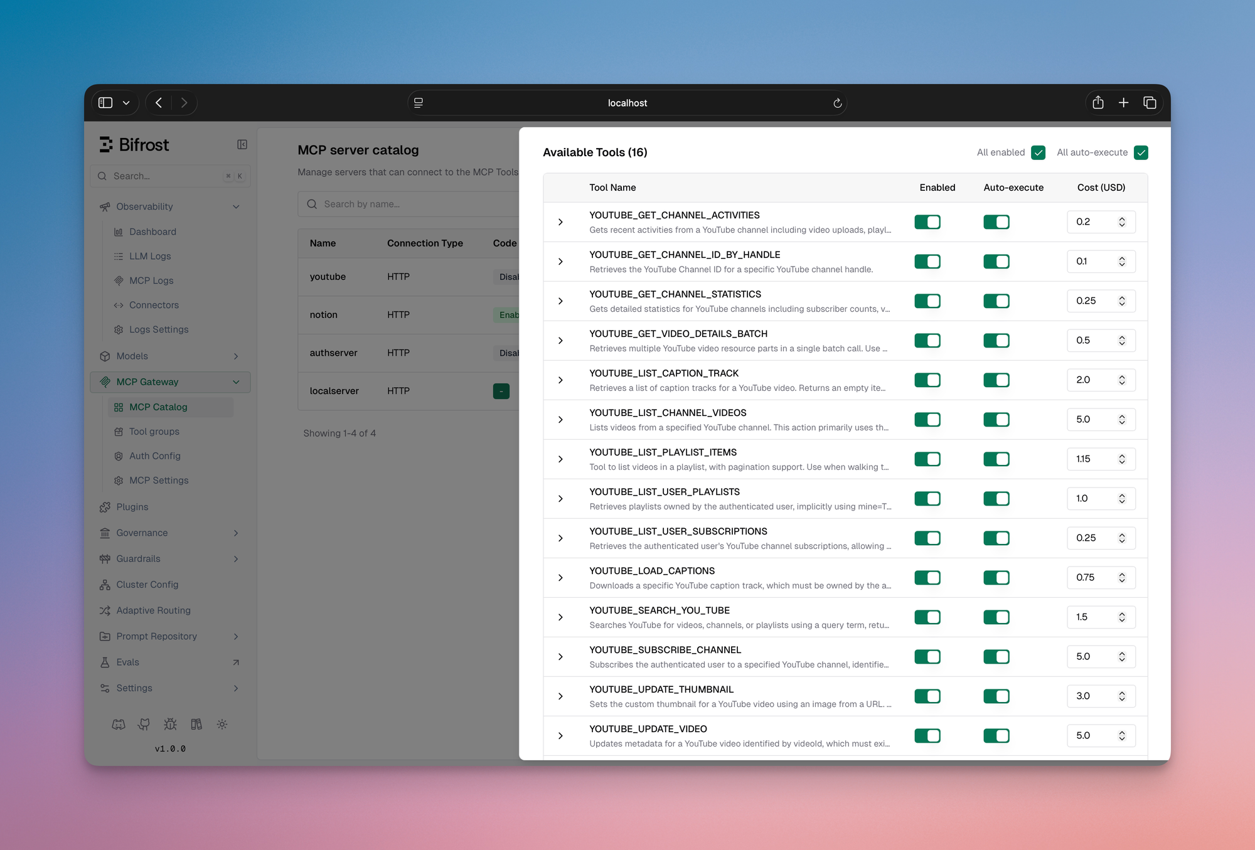
Task: Click the theme toggle sun icon in sidebar footer
Action: coord(222,725)
